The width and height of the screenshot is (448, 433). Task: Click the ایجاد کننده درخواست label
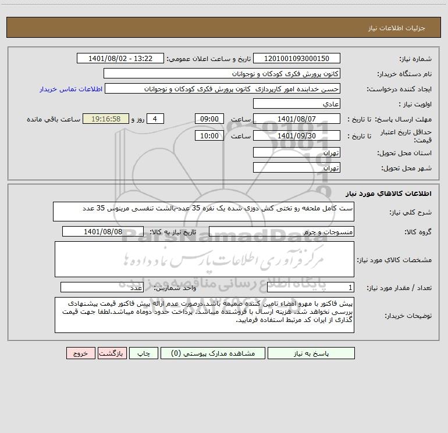[399, 89]
